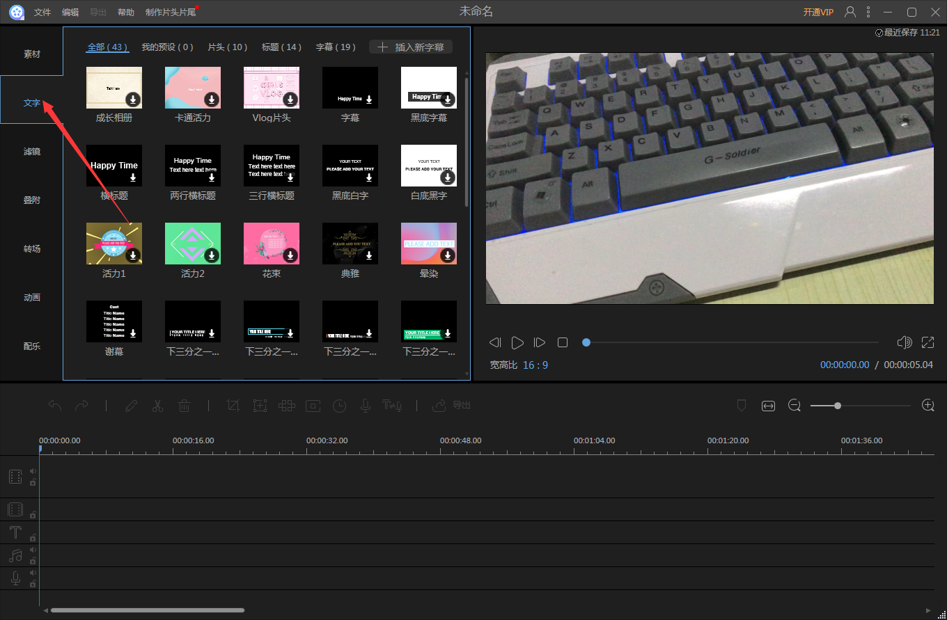The image size is (947, 620).
Task: Select the 滤镜 sidebar tab
Action: click(x=32, y=151)
